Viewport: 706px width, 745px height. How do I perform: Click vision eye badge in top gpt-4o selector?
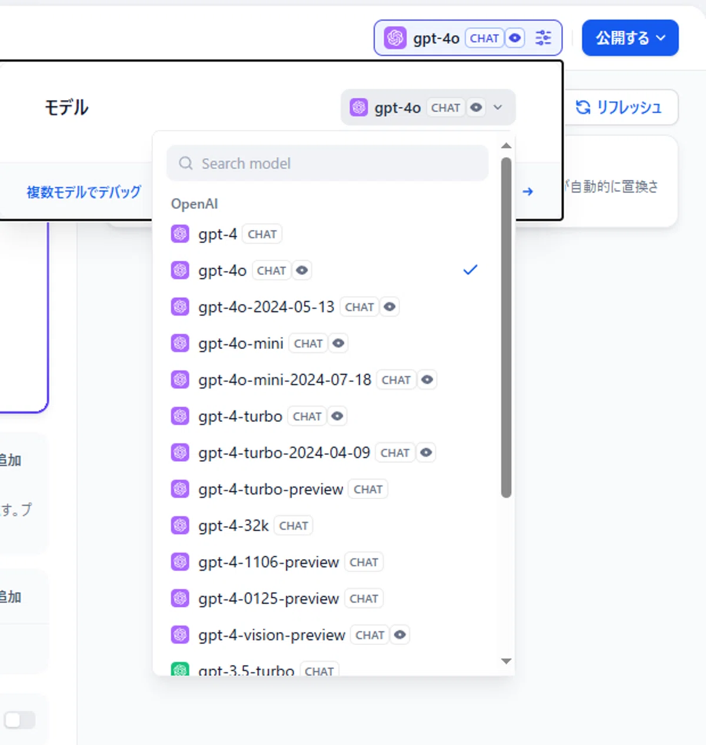point(515,38)
